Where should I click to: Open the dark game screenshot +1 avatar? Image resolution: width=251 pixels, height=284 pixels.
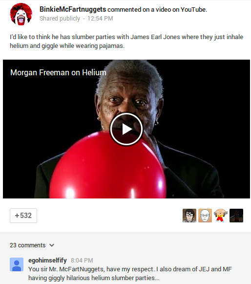pyautogui.click(x=236, y=216)
